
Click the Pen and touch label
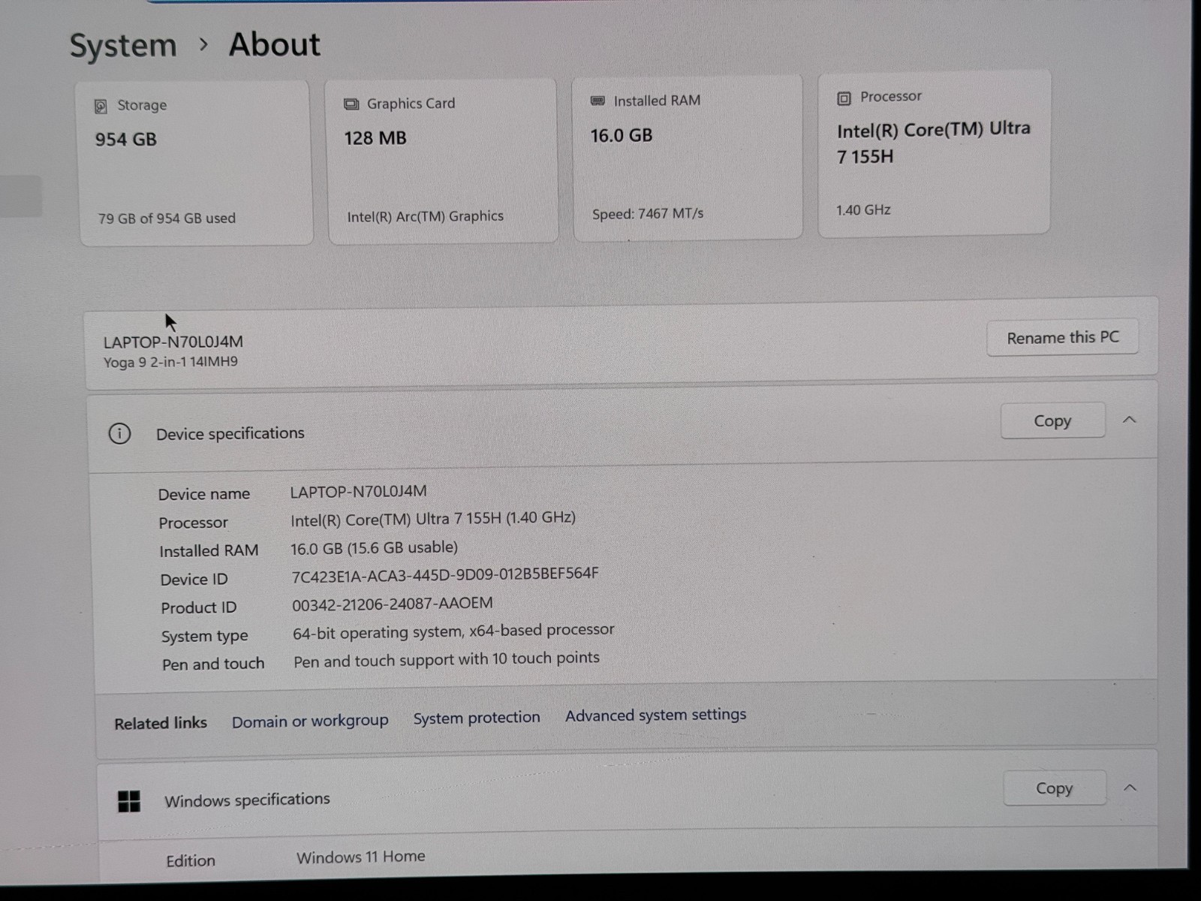[213, 664]
